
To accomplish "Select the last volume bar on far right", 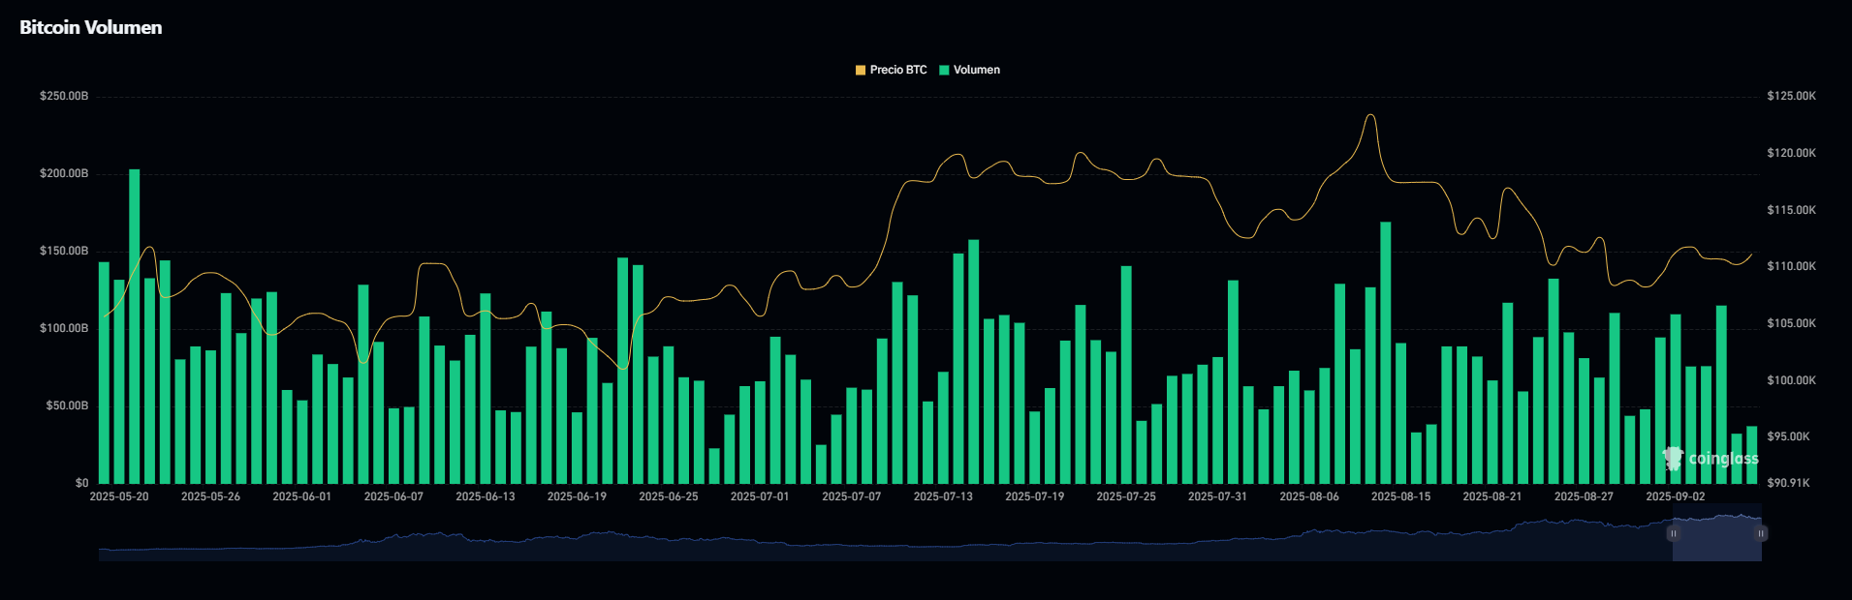I will click(x=1751, y=455).
